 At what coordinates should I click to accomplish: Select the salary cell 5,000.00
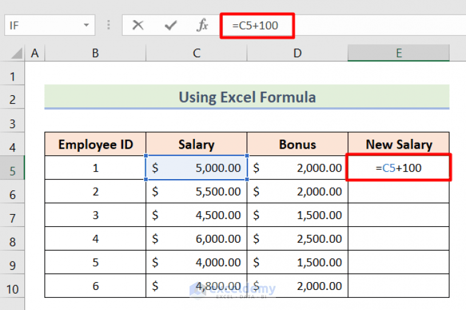[196, 167]
